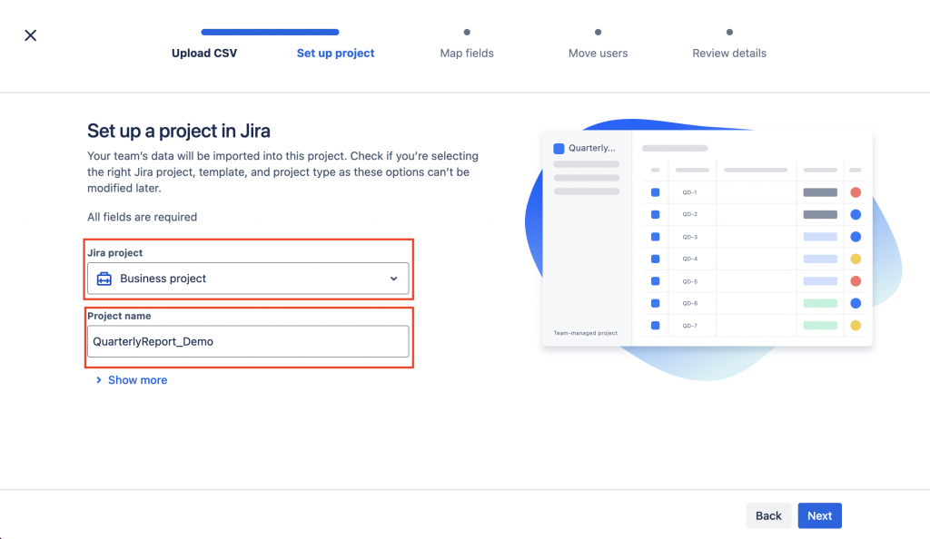Click the Next button
930x539 pixels.
click(819, 516)
